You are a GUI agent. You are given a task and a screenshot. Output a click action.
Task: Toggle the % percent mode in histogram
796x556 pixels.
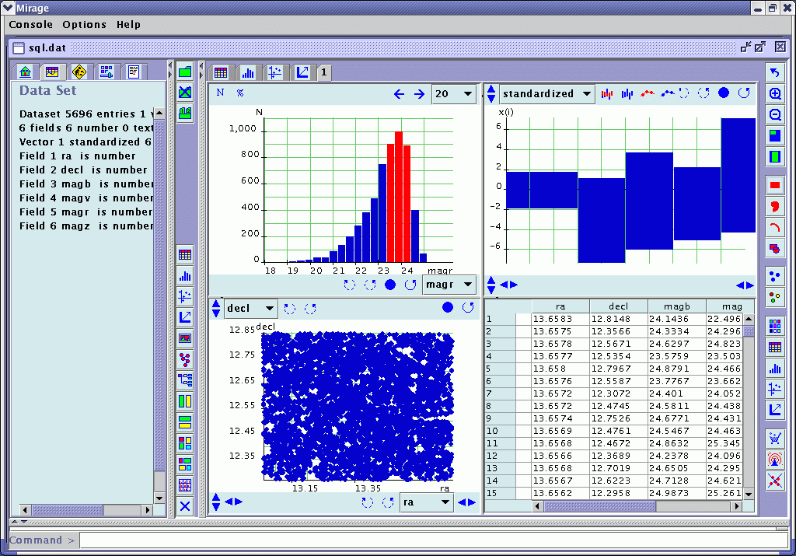click(240, 93)
